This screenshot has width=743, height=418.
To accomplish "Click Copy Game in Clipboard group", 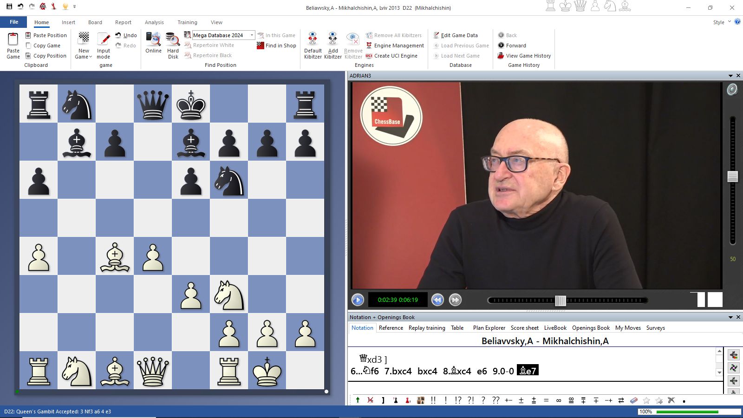I will (x=43, y=46).
